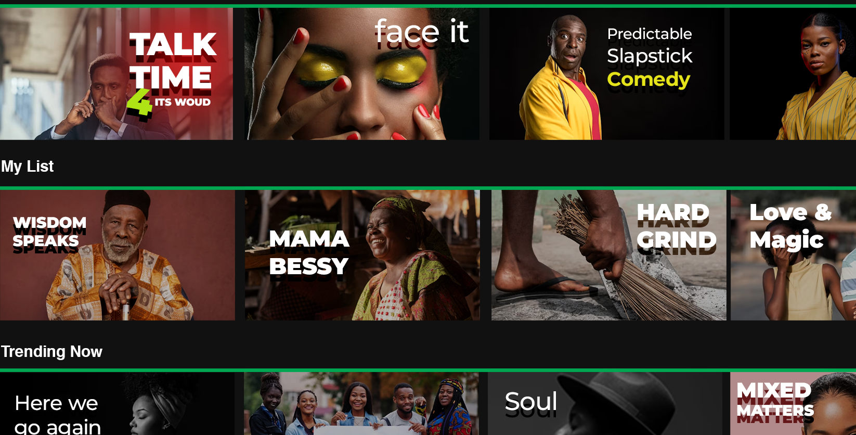856x435 pixels.
Task: Click the HARD GRIND title text
Action: pos(676,226)
